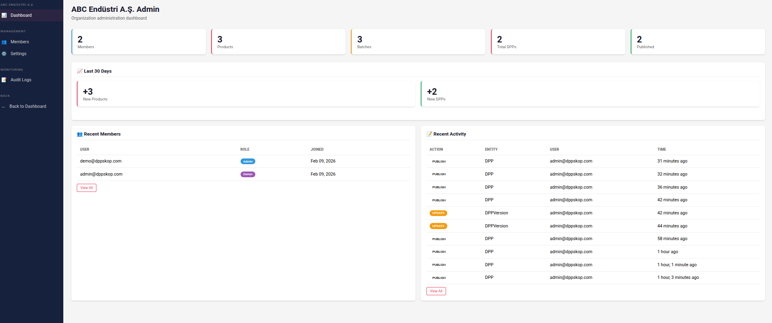
Task: Open the Members page from sidebar
Action: (x=31, y=42)
